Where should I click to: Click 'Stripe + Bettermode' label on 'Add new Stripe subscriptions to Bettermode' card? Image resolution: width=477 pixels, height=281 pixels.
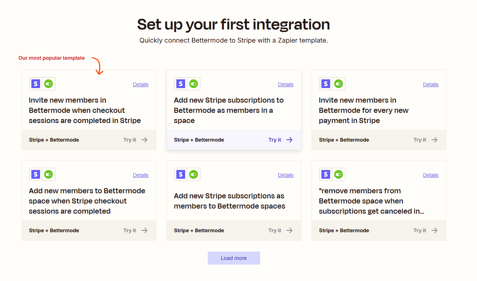[x=199, y=140]
